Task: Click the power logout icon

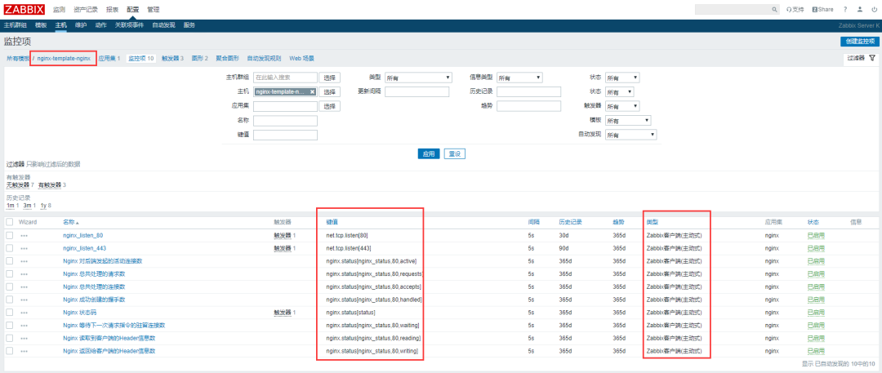Action: click(874, 10)
